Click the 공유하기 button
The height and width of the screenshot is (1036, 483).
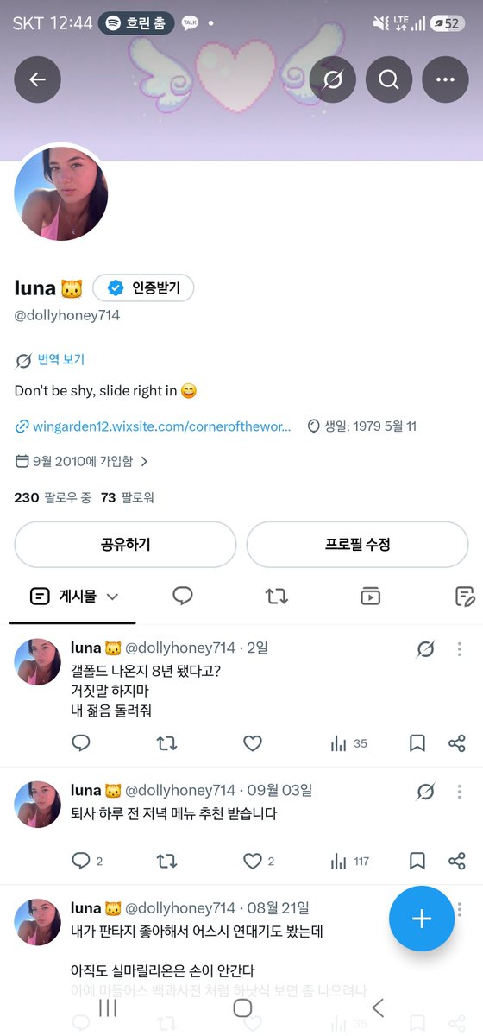pyautogui.click(x=125, y=545)
